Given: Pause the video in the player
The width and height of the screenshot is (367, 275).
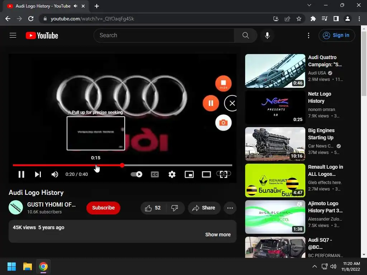Looking at the screenshot, I should coord(21,174).
